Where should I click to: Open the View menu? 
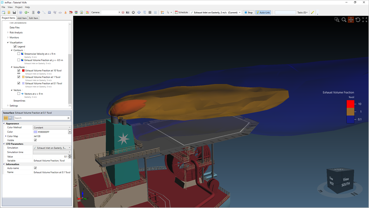pyautogui.click(x=10, y=7)
